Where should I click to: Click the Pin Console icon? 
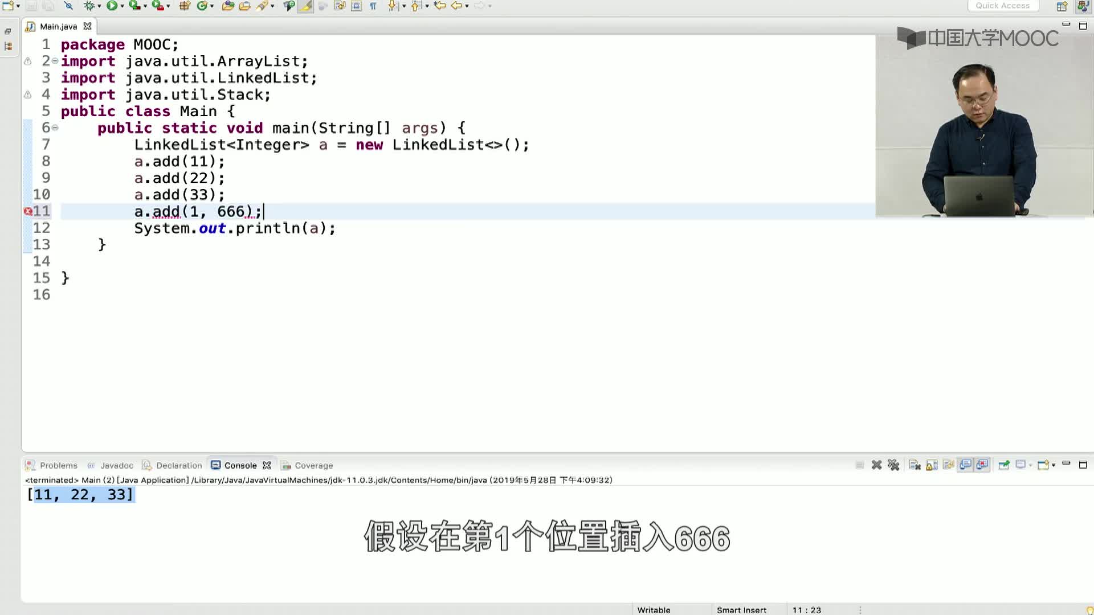coord(1004,465)
